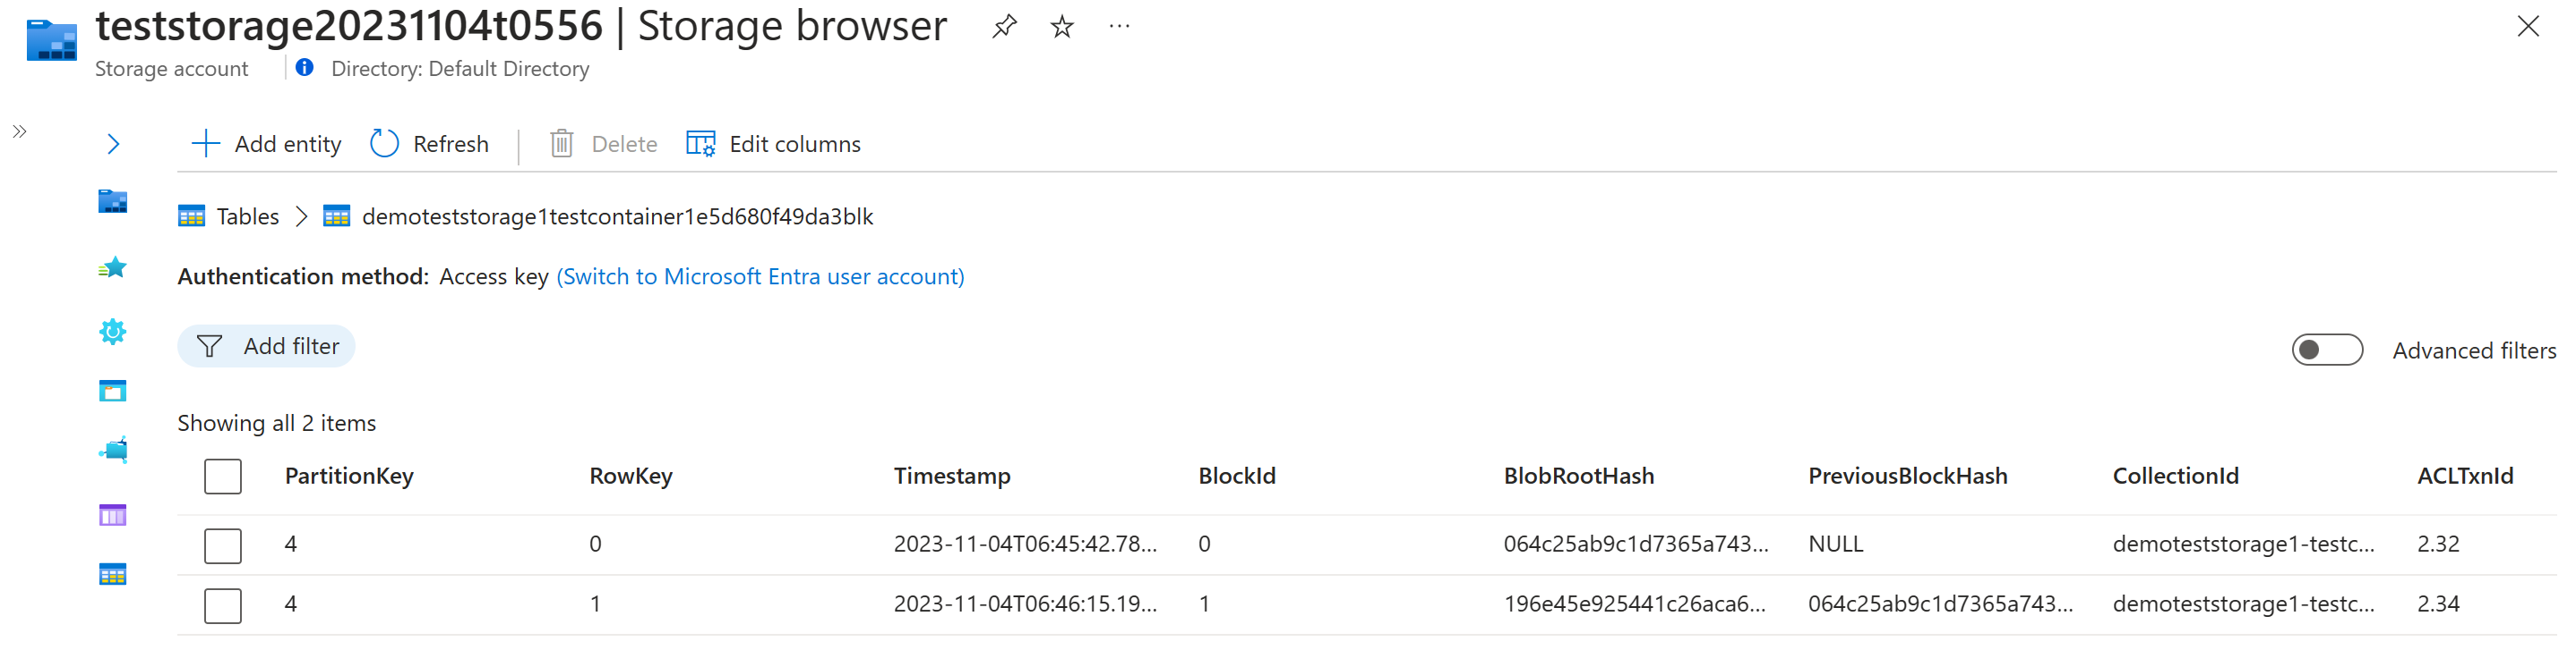This screenshot has height=650, width=2576.
Task: Open the Tables icon in sidebar
Action: click(x=113, y=574)
